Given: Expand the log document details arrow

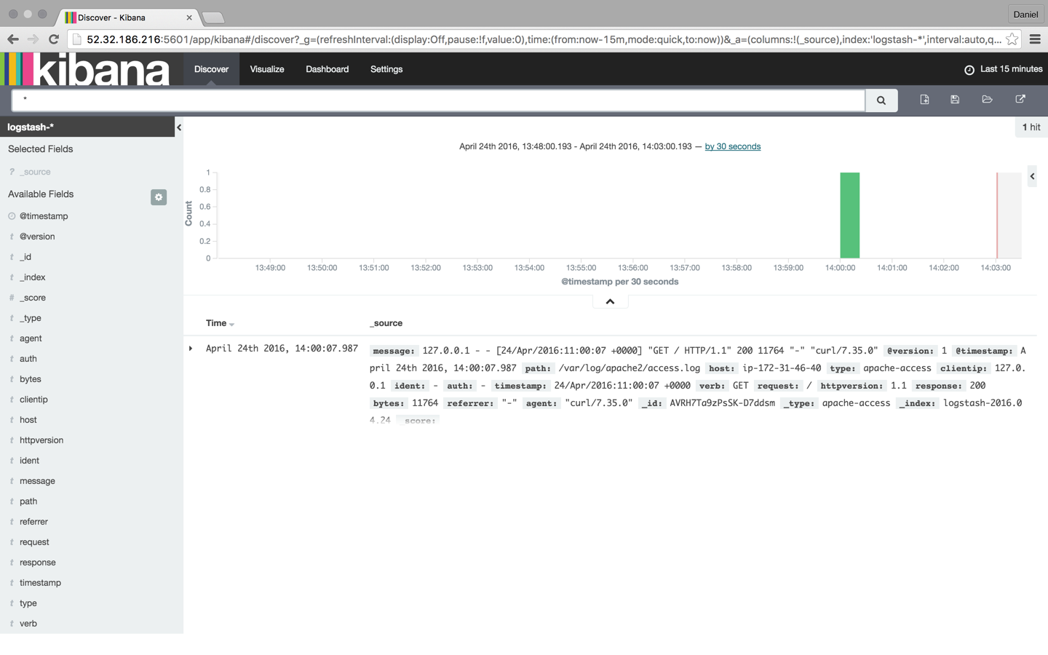Looking at the screenshot, I should 191,348.
